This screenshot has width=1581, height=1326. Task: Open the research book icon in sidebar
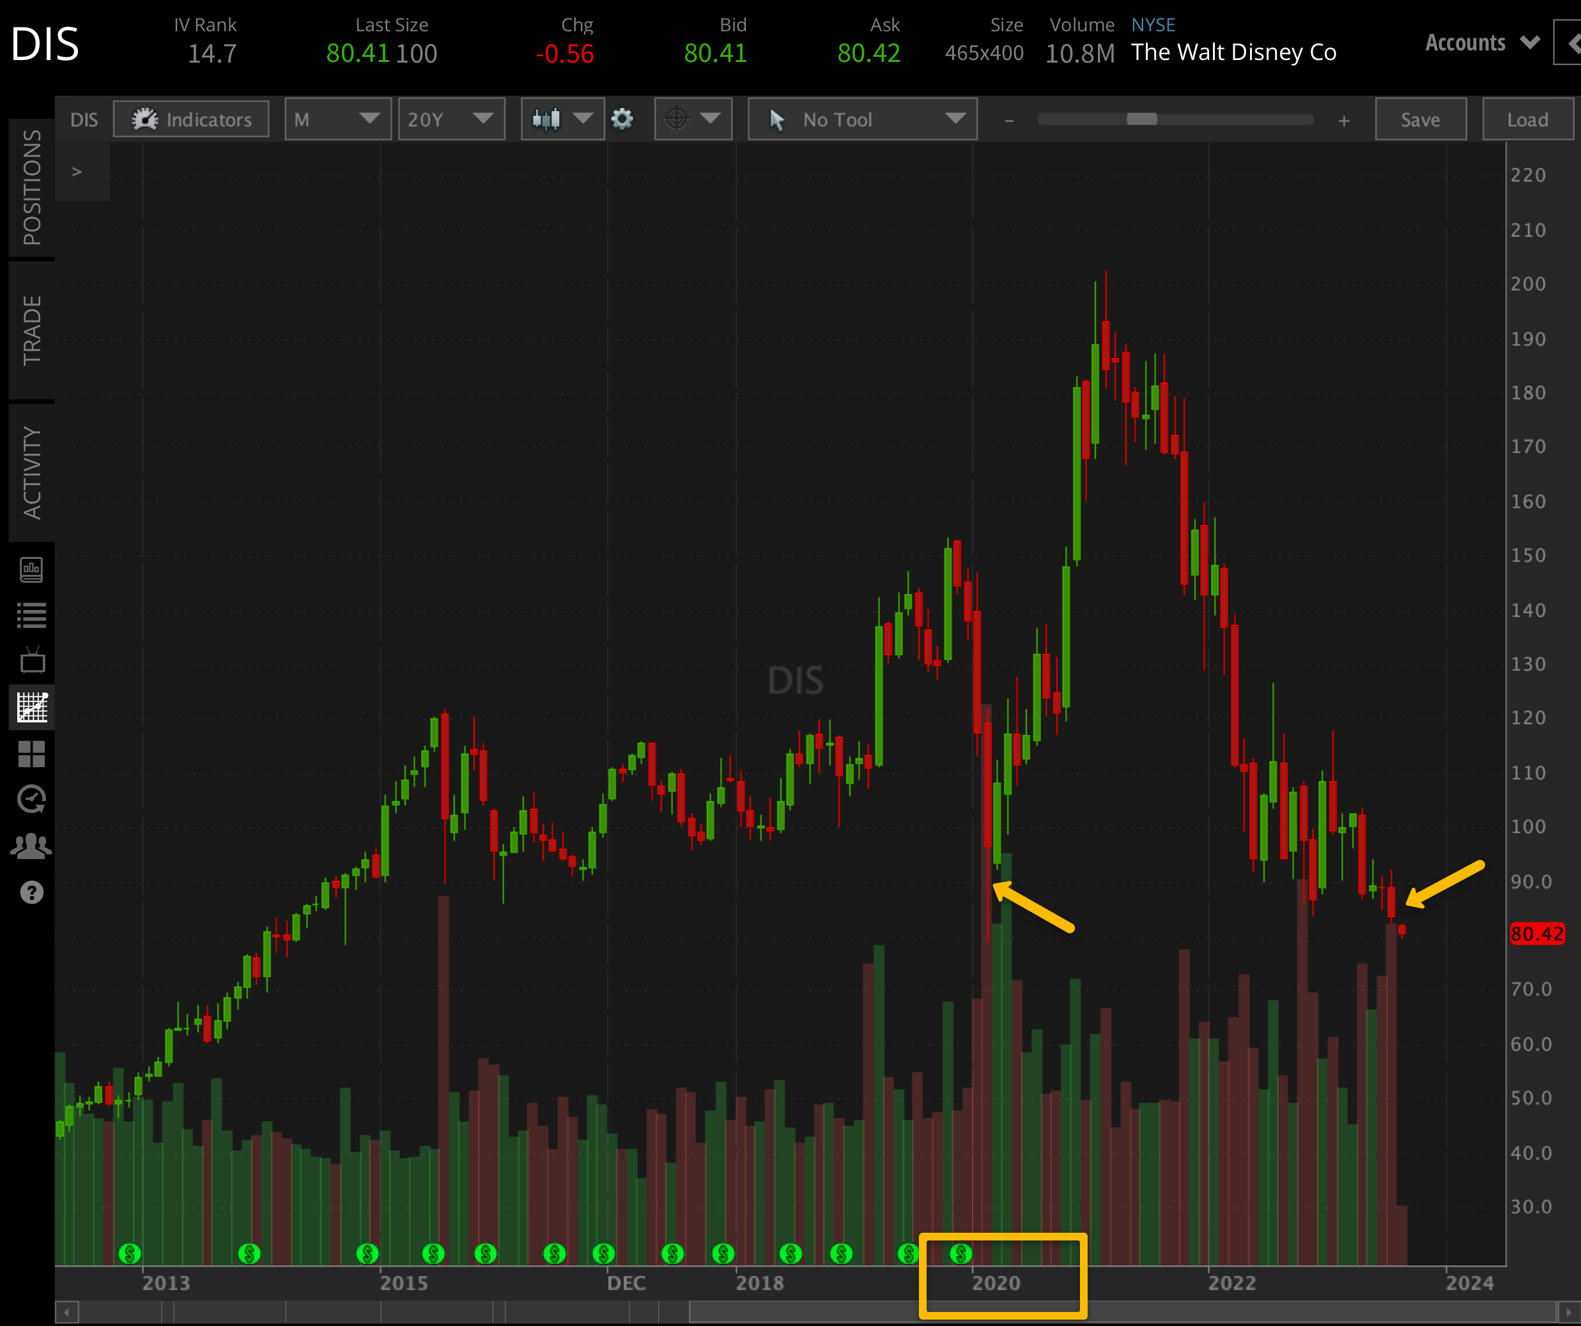[x=31, y=570]
